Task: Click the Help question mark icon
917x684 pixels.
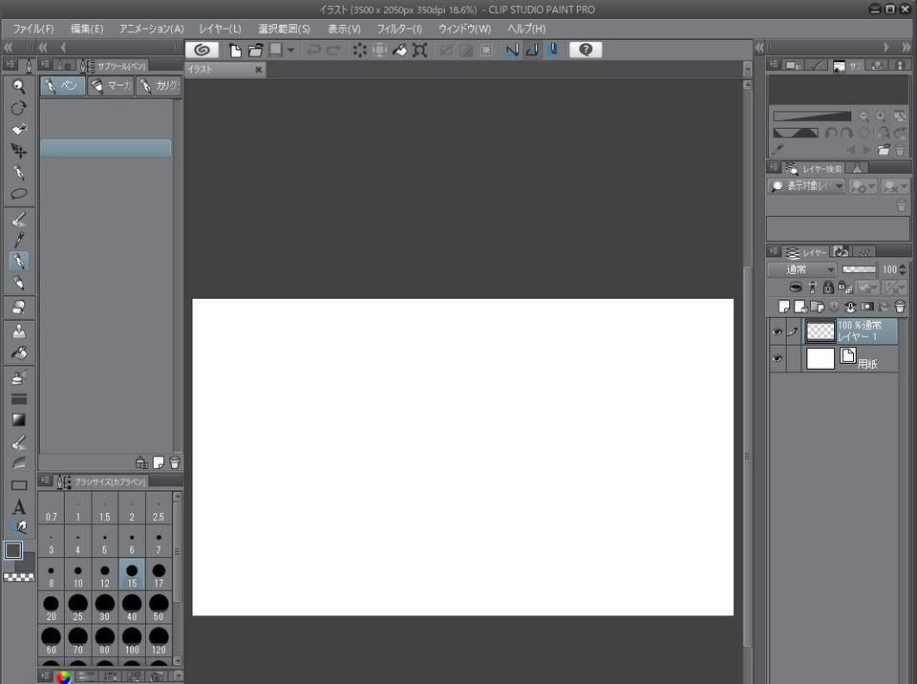Action: click(x=585, y=49)
